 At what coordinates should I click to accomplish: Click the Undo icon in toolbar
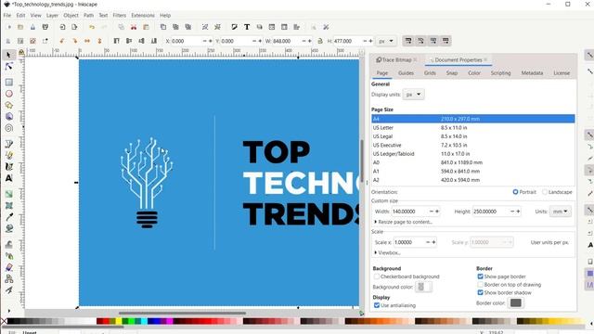(92, 27)
